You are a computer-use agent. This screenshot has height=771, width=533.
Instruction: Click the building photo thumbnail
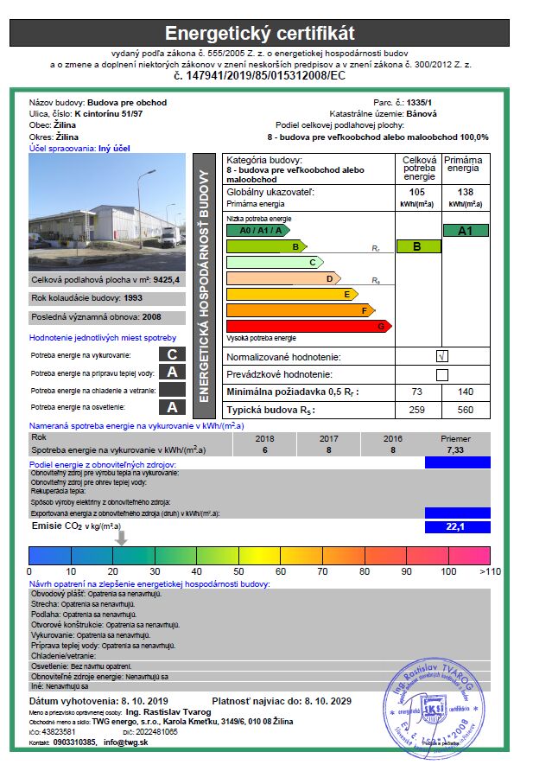[107, 212]
